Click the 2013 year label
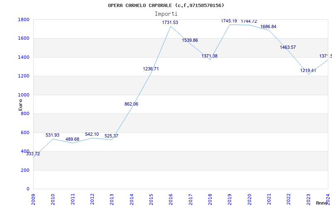Viewport: 332px width, 207px height. coord(112,200)
